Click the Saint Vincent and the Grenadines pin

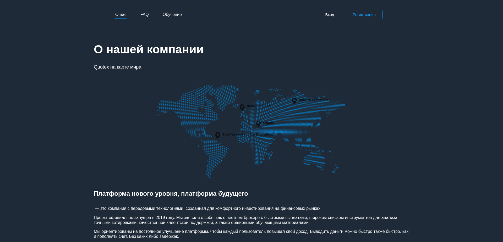(x=218, y=135)
